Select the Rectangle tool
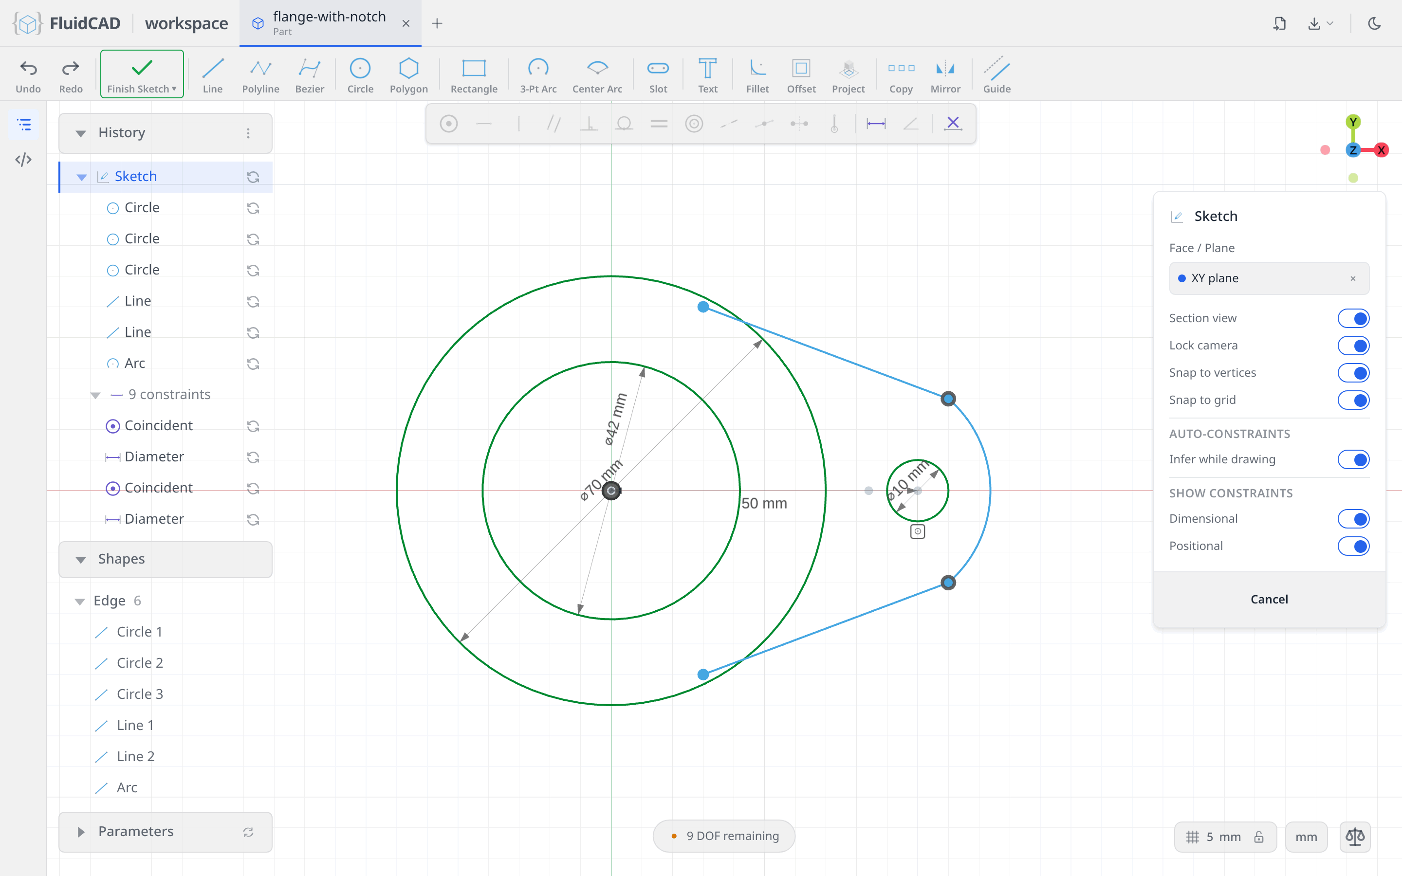The image size is (1402, 876). click(474, 75)
